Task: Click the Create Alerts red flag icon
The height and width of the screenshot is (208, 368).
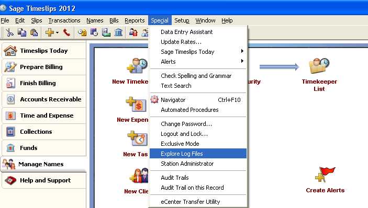Action: tap(325, 175)
